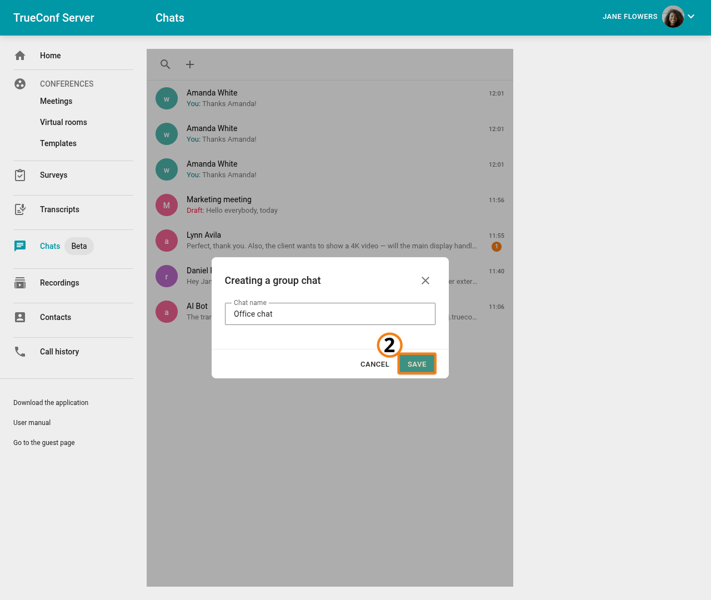Viewport: 711px width, 600px height.
Task: Click the Surveys clipboard icon
Action: coord(20,175)
